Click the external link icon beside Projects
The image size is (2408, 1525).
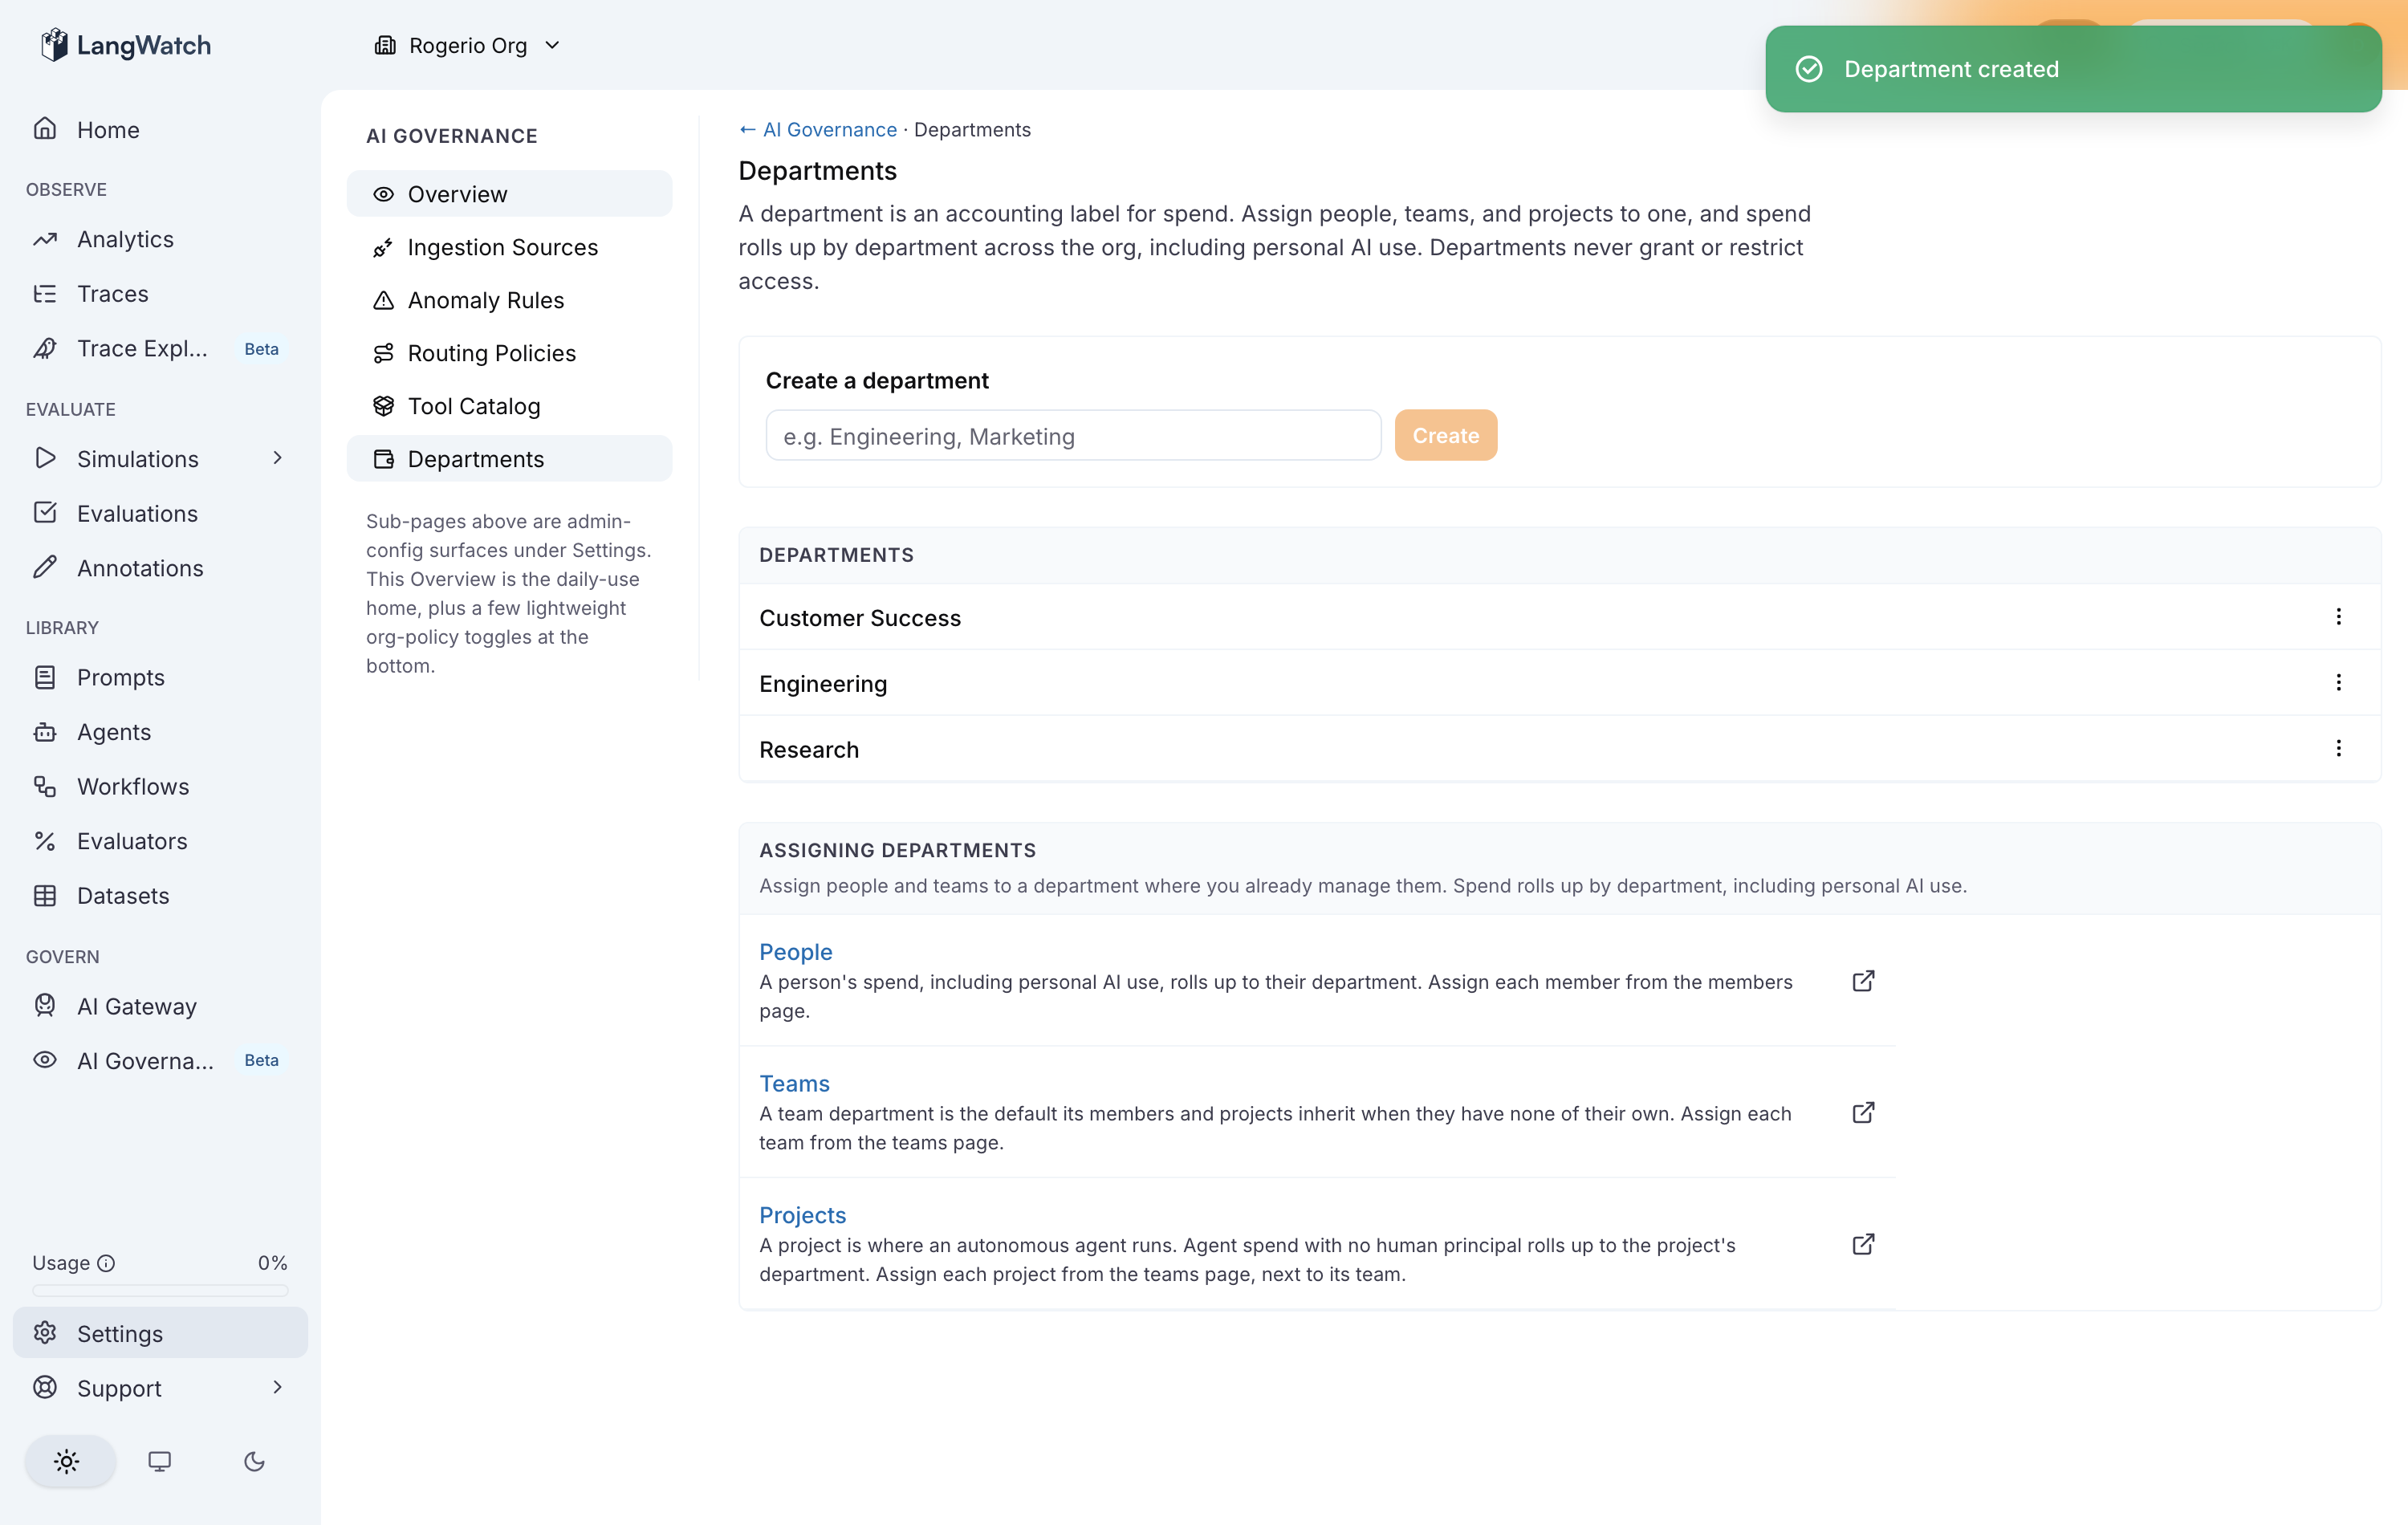click(x=1863, y=1244)
